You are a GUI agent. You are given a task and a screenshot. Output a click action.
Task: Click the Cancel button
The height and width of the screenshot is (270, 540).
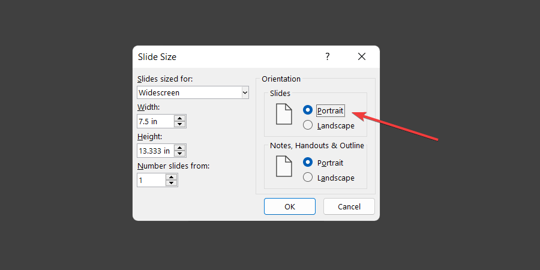(349, 206)
